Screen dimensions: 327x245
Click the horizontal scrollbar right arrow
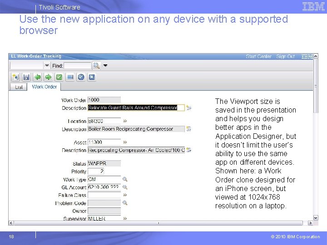click(x=310, y=223)
